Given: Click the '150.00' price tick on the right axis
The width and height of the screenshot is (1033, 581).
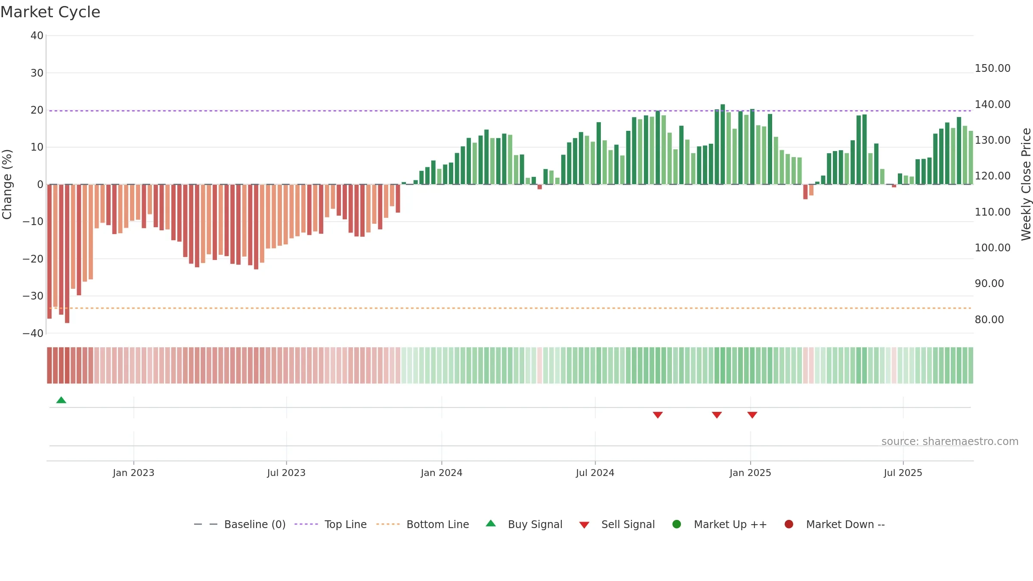Looking at the screenshot, I should [x=993, y=68].
